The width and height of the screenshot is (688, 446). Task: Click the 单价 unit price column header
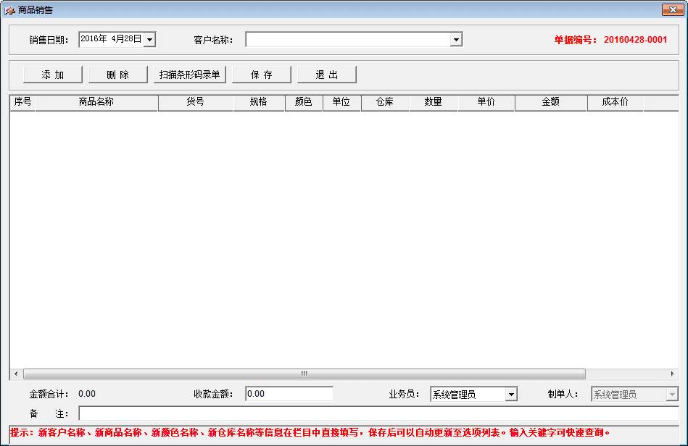(486, 102)
